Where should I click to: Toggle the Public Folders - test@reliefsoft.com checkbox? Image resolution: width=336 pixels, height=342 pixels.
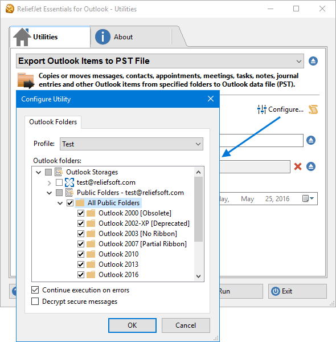coord(59,193)
